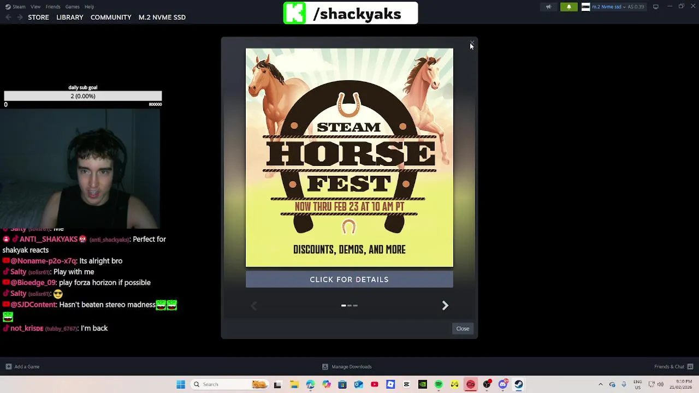Open CapCut from the taskbar
This screenshot has height=393, width=699.
tap(406, 384)
